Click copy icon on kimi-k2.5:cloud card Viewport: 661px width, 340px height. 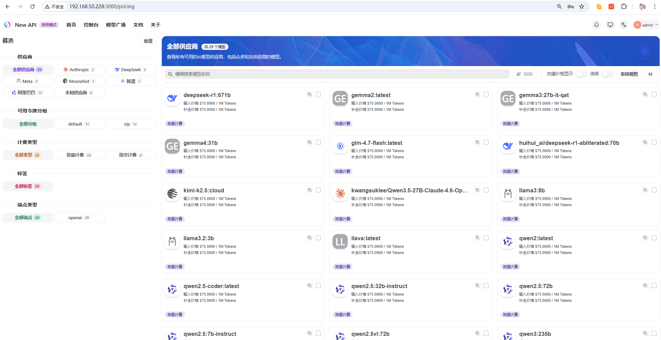tap(309, 190)
